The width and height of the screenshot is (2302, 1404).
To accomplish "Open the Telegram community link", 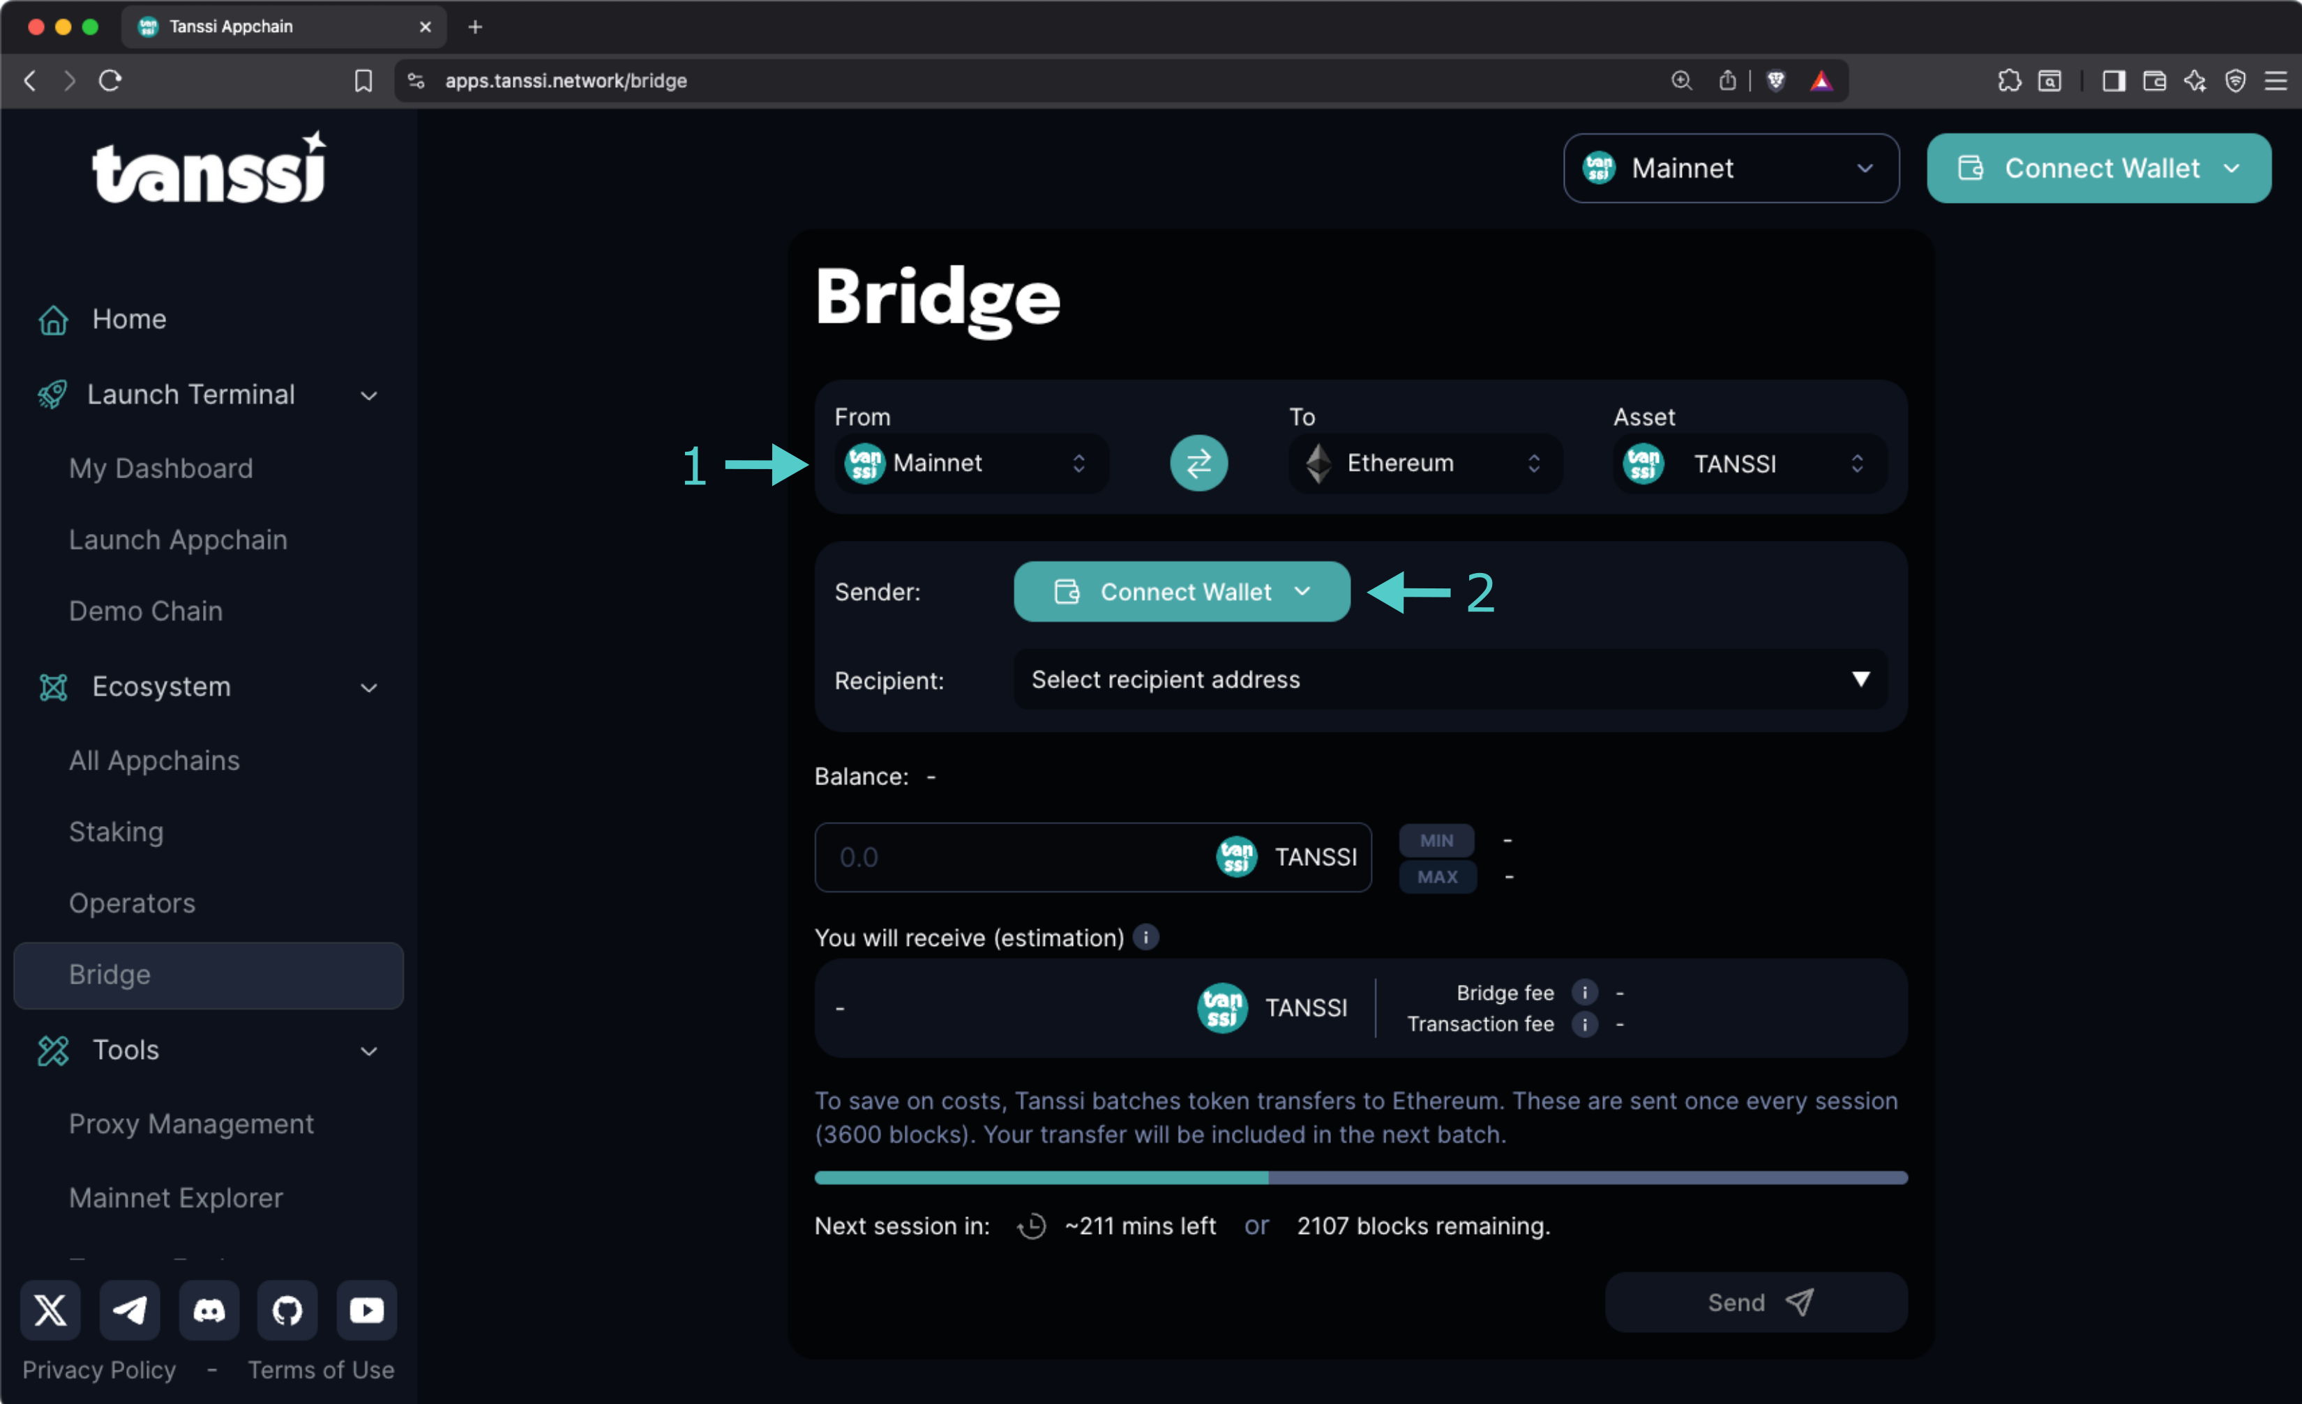I will pos(130,1311).
